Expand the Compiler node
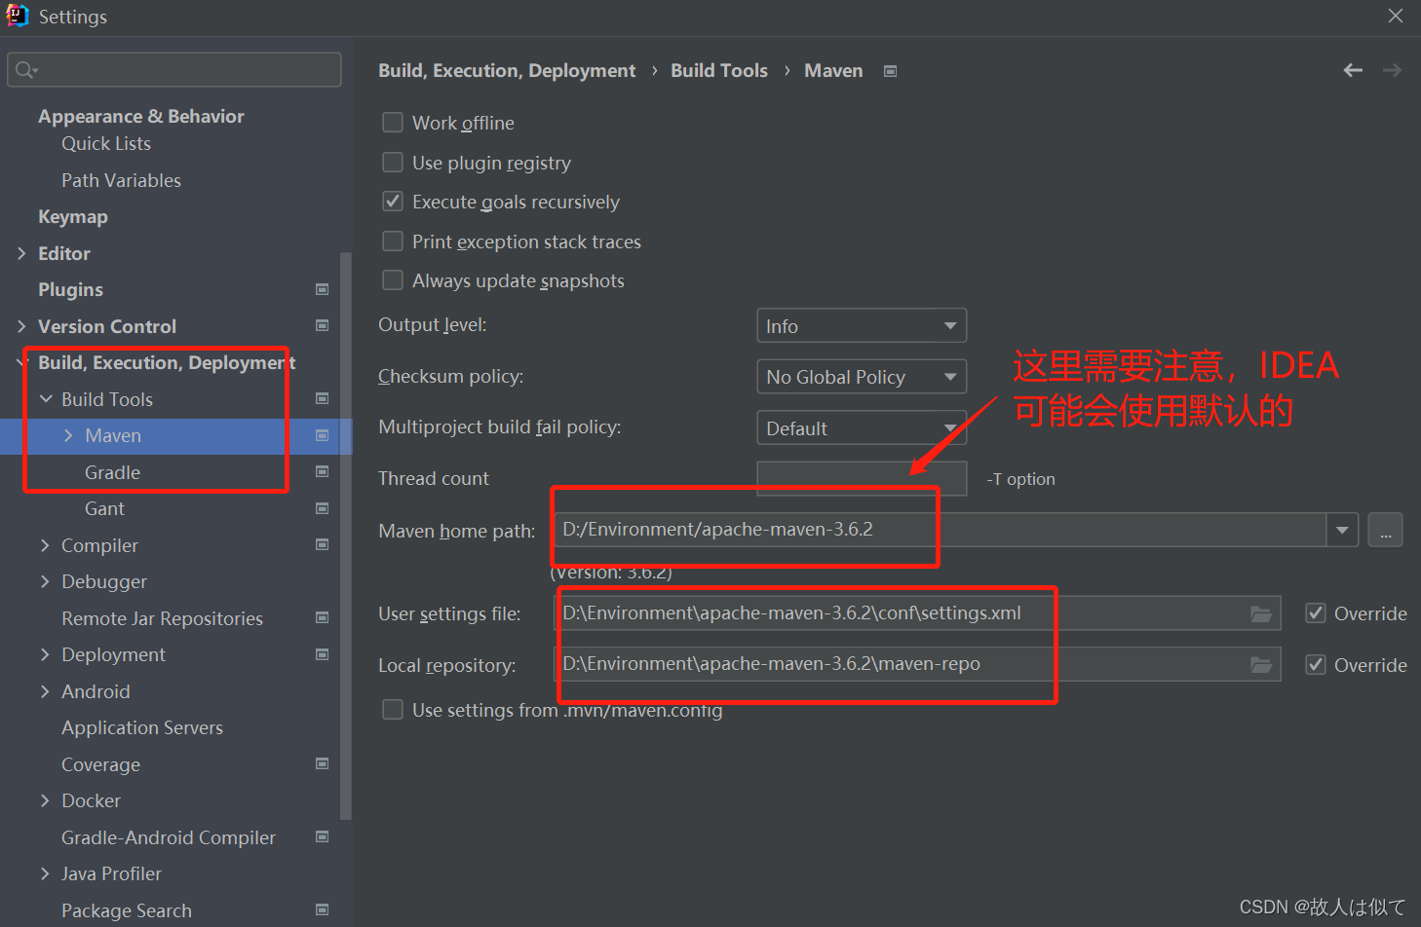 tap(45, 545)
